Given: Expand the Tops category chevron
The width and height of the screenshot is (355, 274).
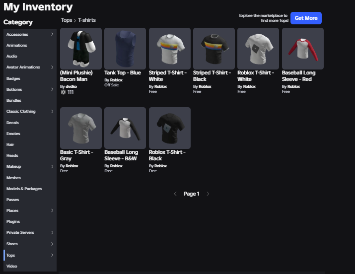Looking at the screenshot, I should pos(52,255).
